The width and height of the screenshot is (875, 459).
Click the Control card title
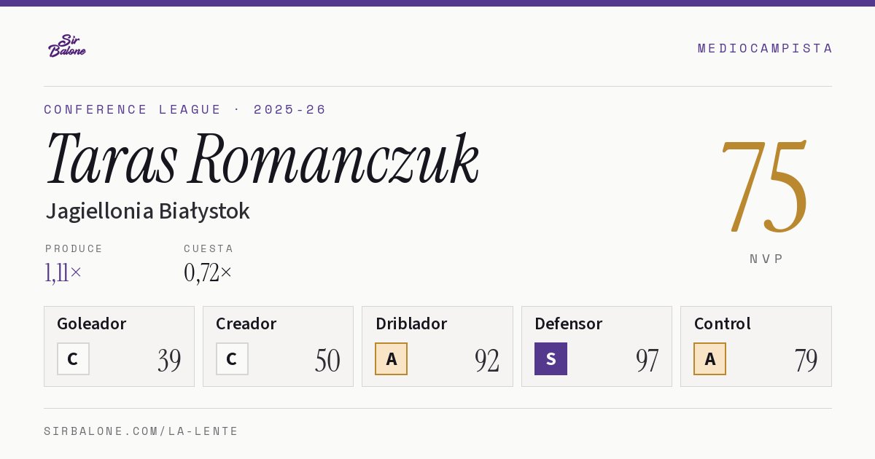pos(723,323)
